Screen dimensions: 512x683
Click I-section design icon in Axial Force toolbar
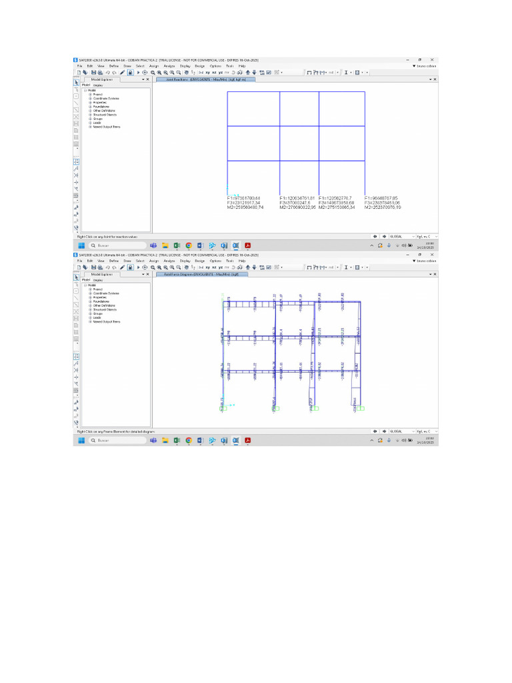(x=346, y=267)
